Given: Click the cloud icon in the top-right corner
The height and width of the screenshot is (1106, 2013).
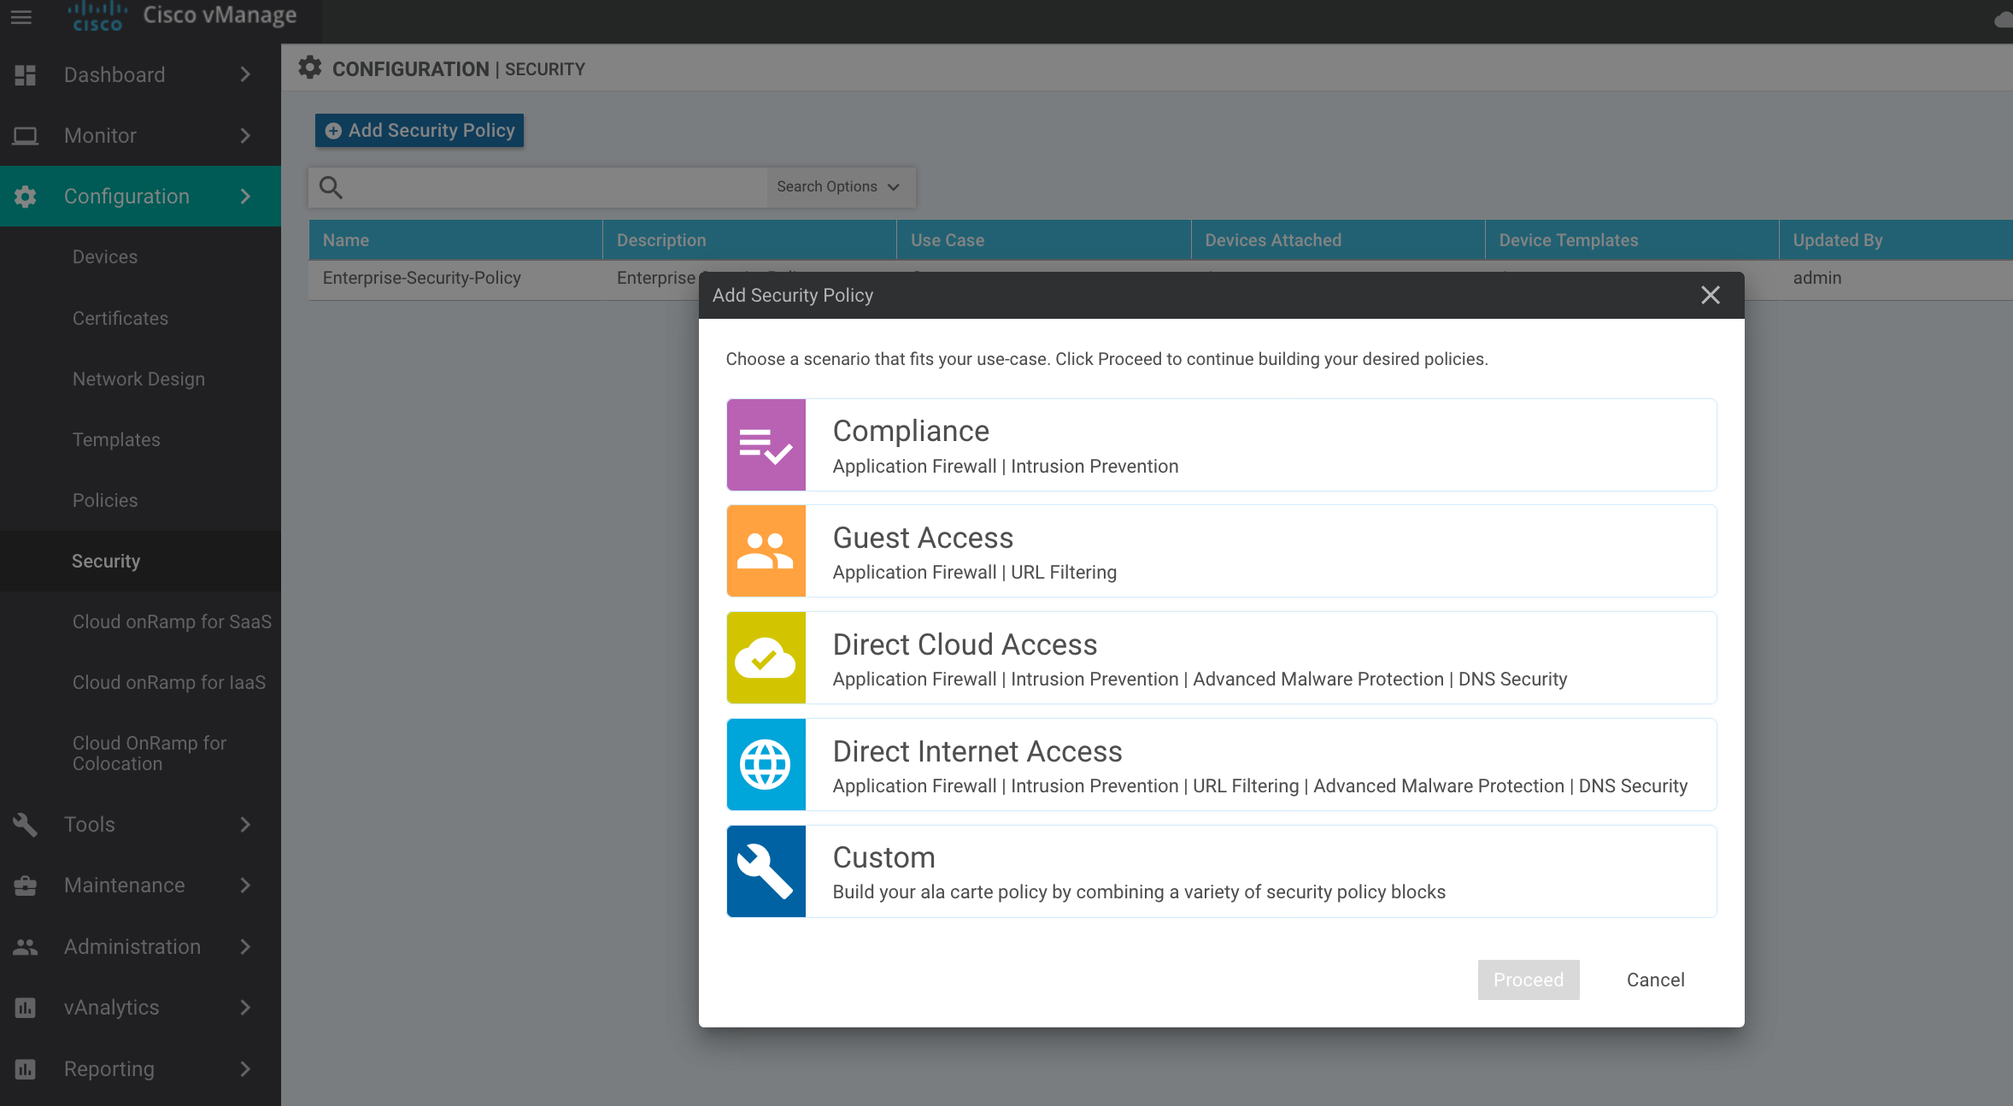Looking at the screenshot, I should coord(2004,20).
